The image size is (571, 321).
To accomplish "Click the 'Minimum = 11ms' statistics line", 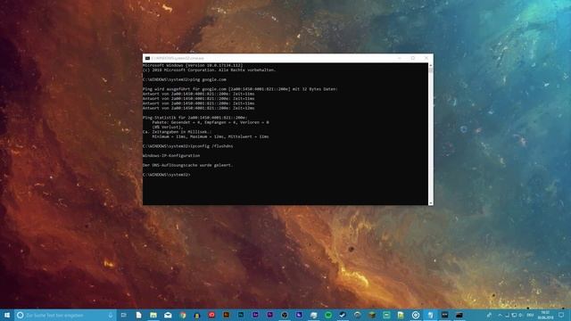I will click(211, 136).
